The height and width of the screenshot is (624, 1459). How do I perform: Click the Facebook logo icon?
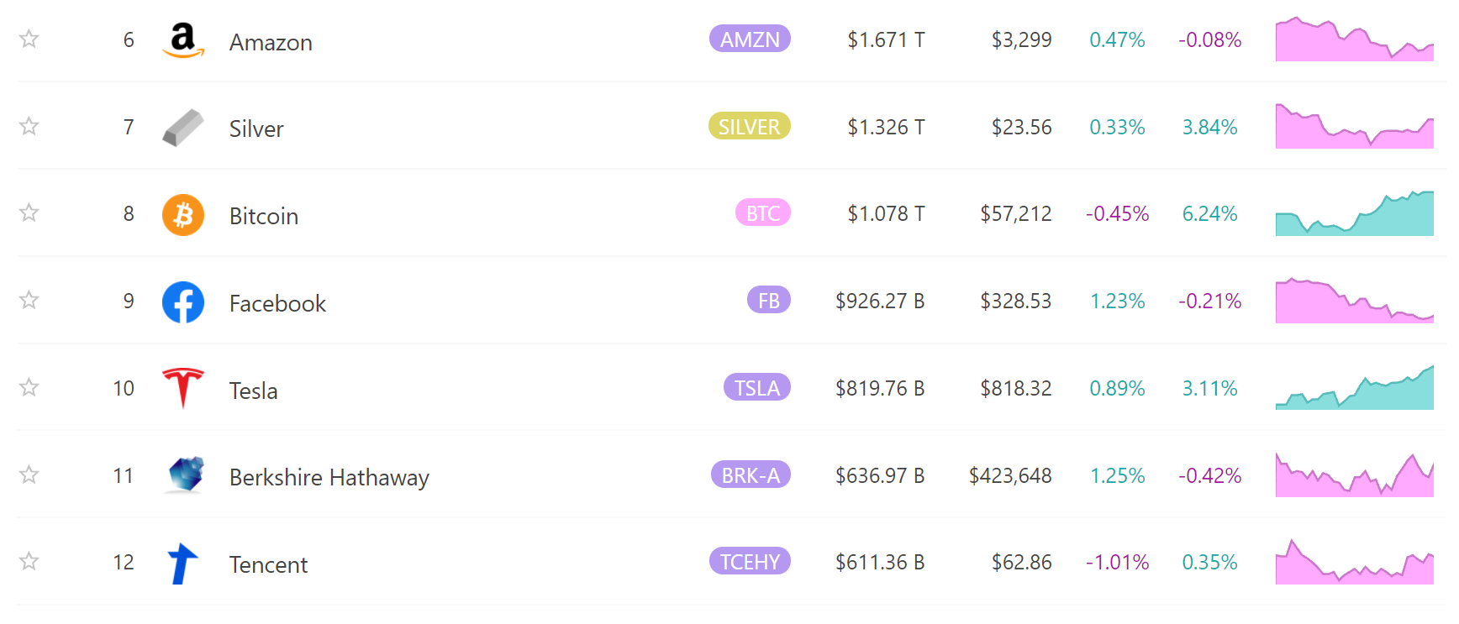pos(183,302)
